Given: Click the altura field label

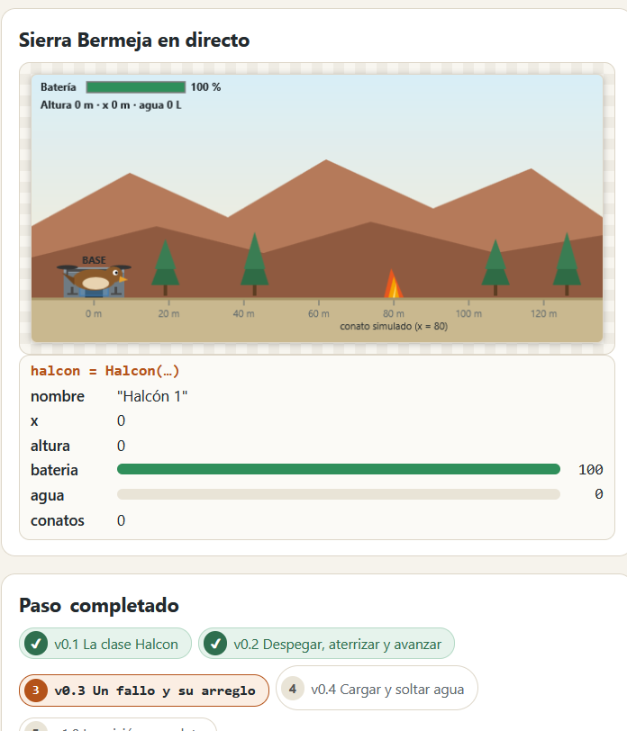Looking at the screenshot, I should pyautogui.click(x=50, y=447).
